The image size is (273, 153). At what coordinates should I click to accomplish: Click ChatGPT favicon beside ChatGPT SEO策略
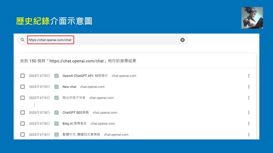coord(56,113)
